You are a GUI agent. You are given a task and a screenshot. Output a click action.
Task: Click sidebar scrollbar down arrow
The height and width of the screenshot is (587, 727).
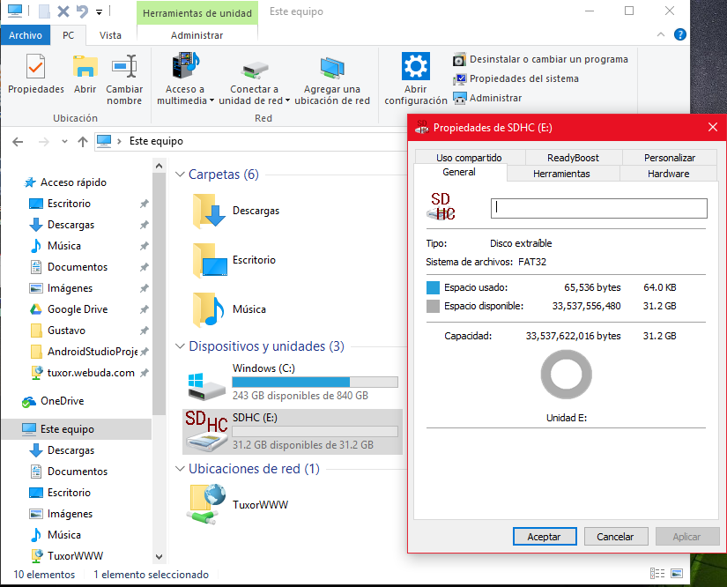point(159,557)
